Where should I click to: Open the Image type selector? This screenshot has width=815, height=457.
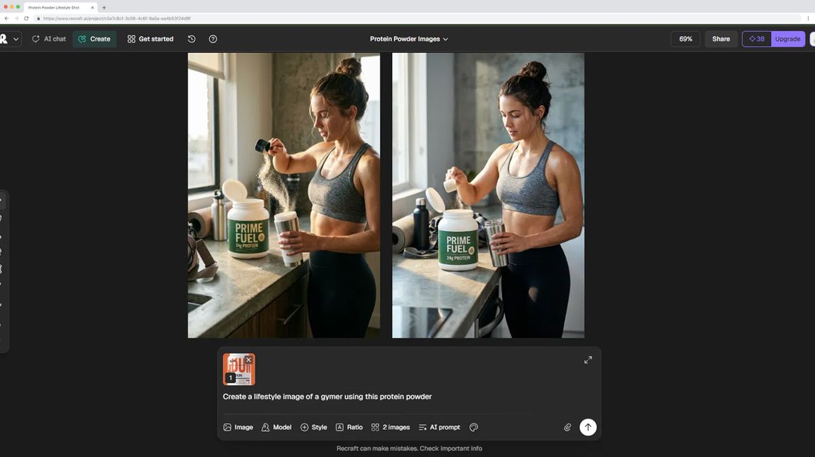pos(238,427)
